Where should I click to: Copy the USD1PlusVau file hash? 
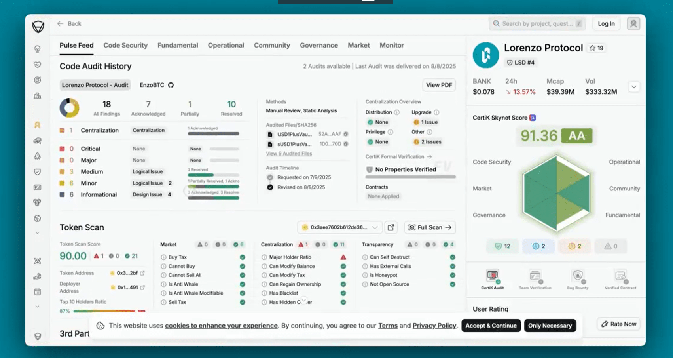[346, 134]
